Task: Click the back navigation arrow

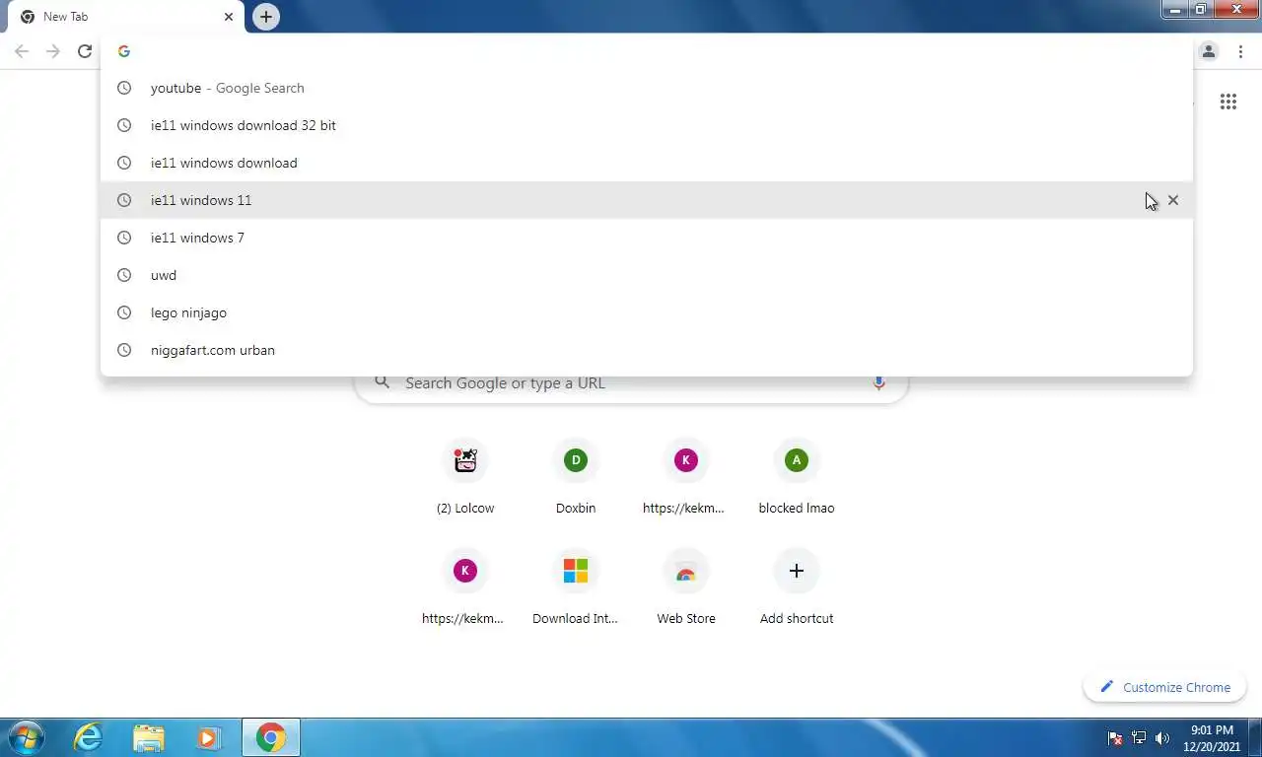Action: (22, 51)
